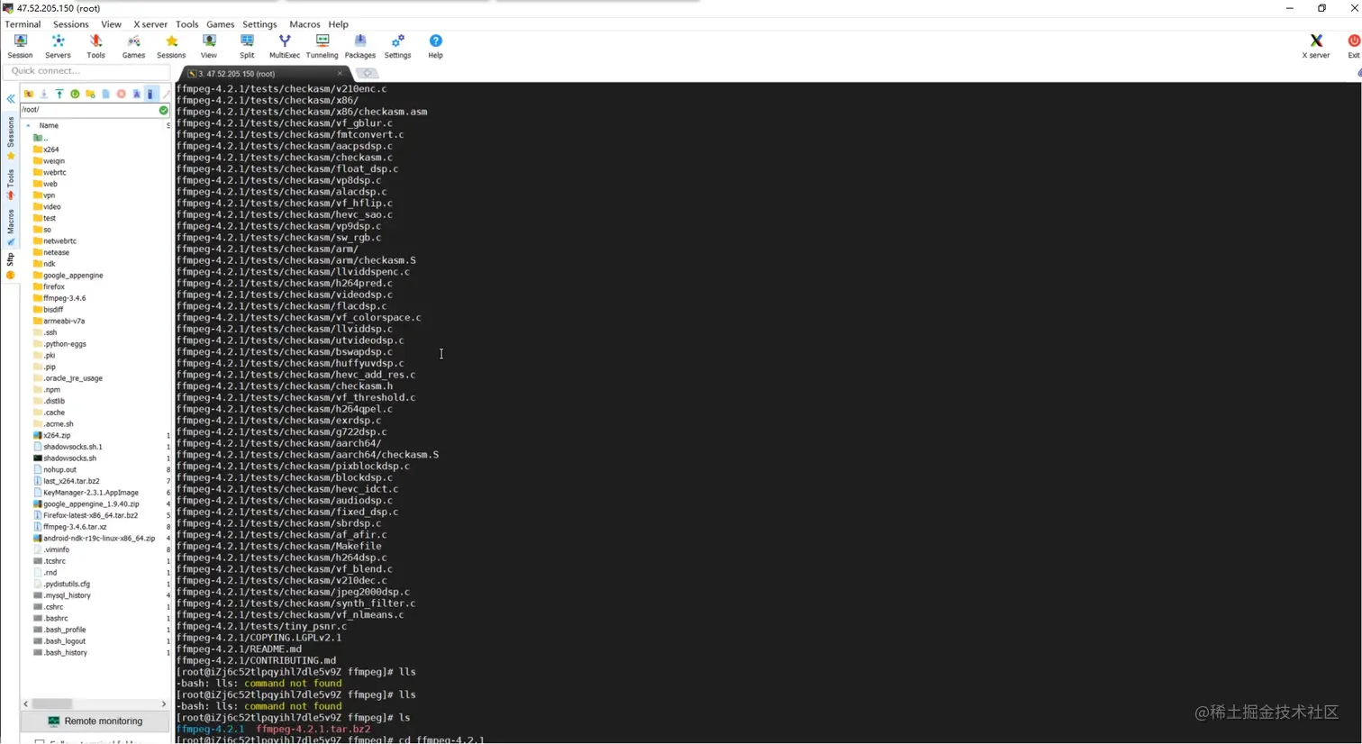
Task: Select the nohup.out file
Action: click(55, 469)
